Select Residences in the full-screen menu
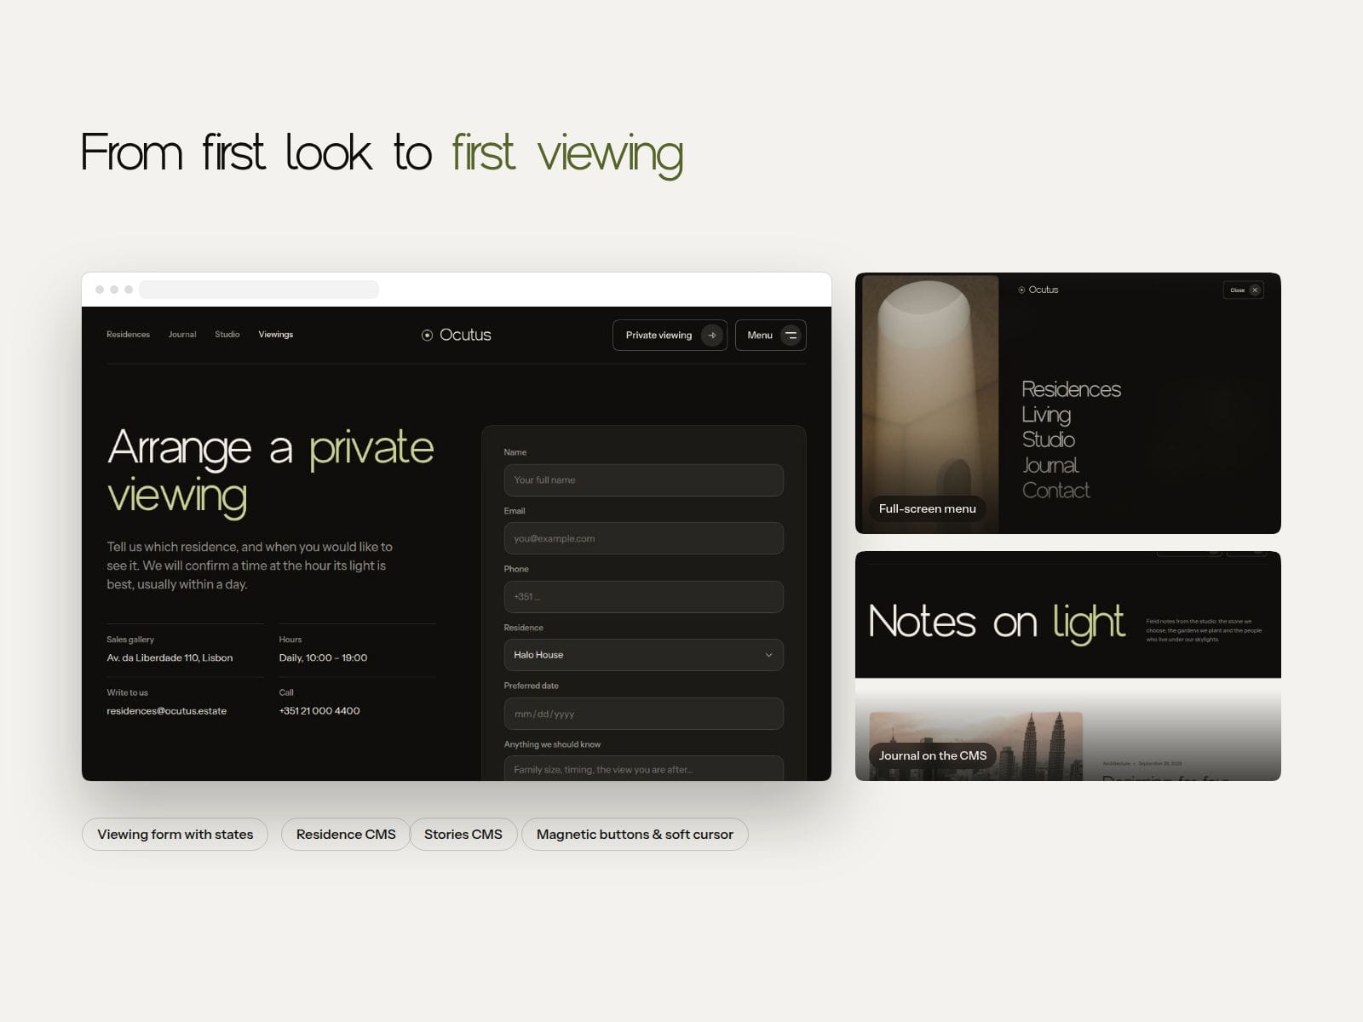This screenshot has height=1022, width=1363. [1071, 389]
